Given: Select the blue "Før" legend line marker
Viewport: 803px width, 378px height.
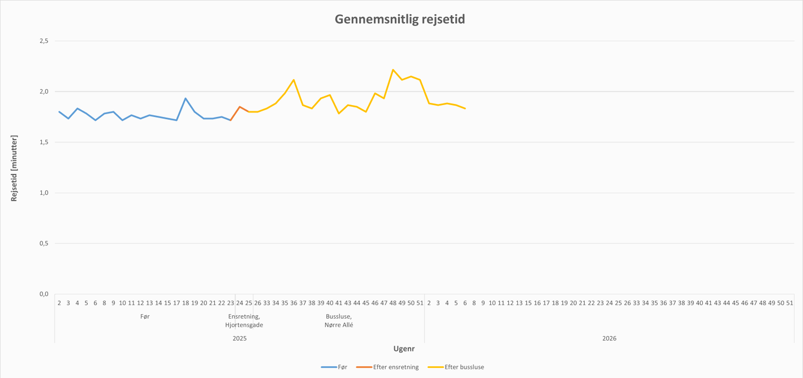Looking at the screenshot, I should pyautogui.click(x=329, y=367).
